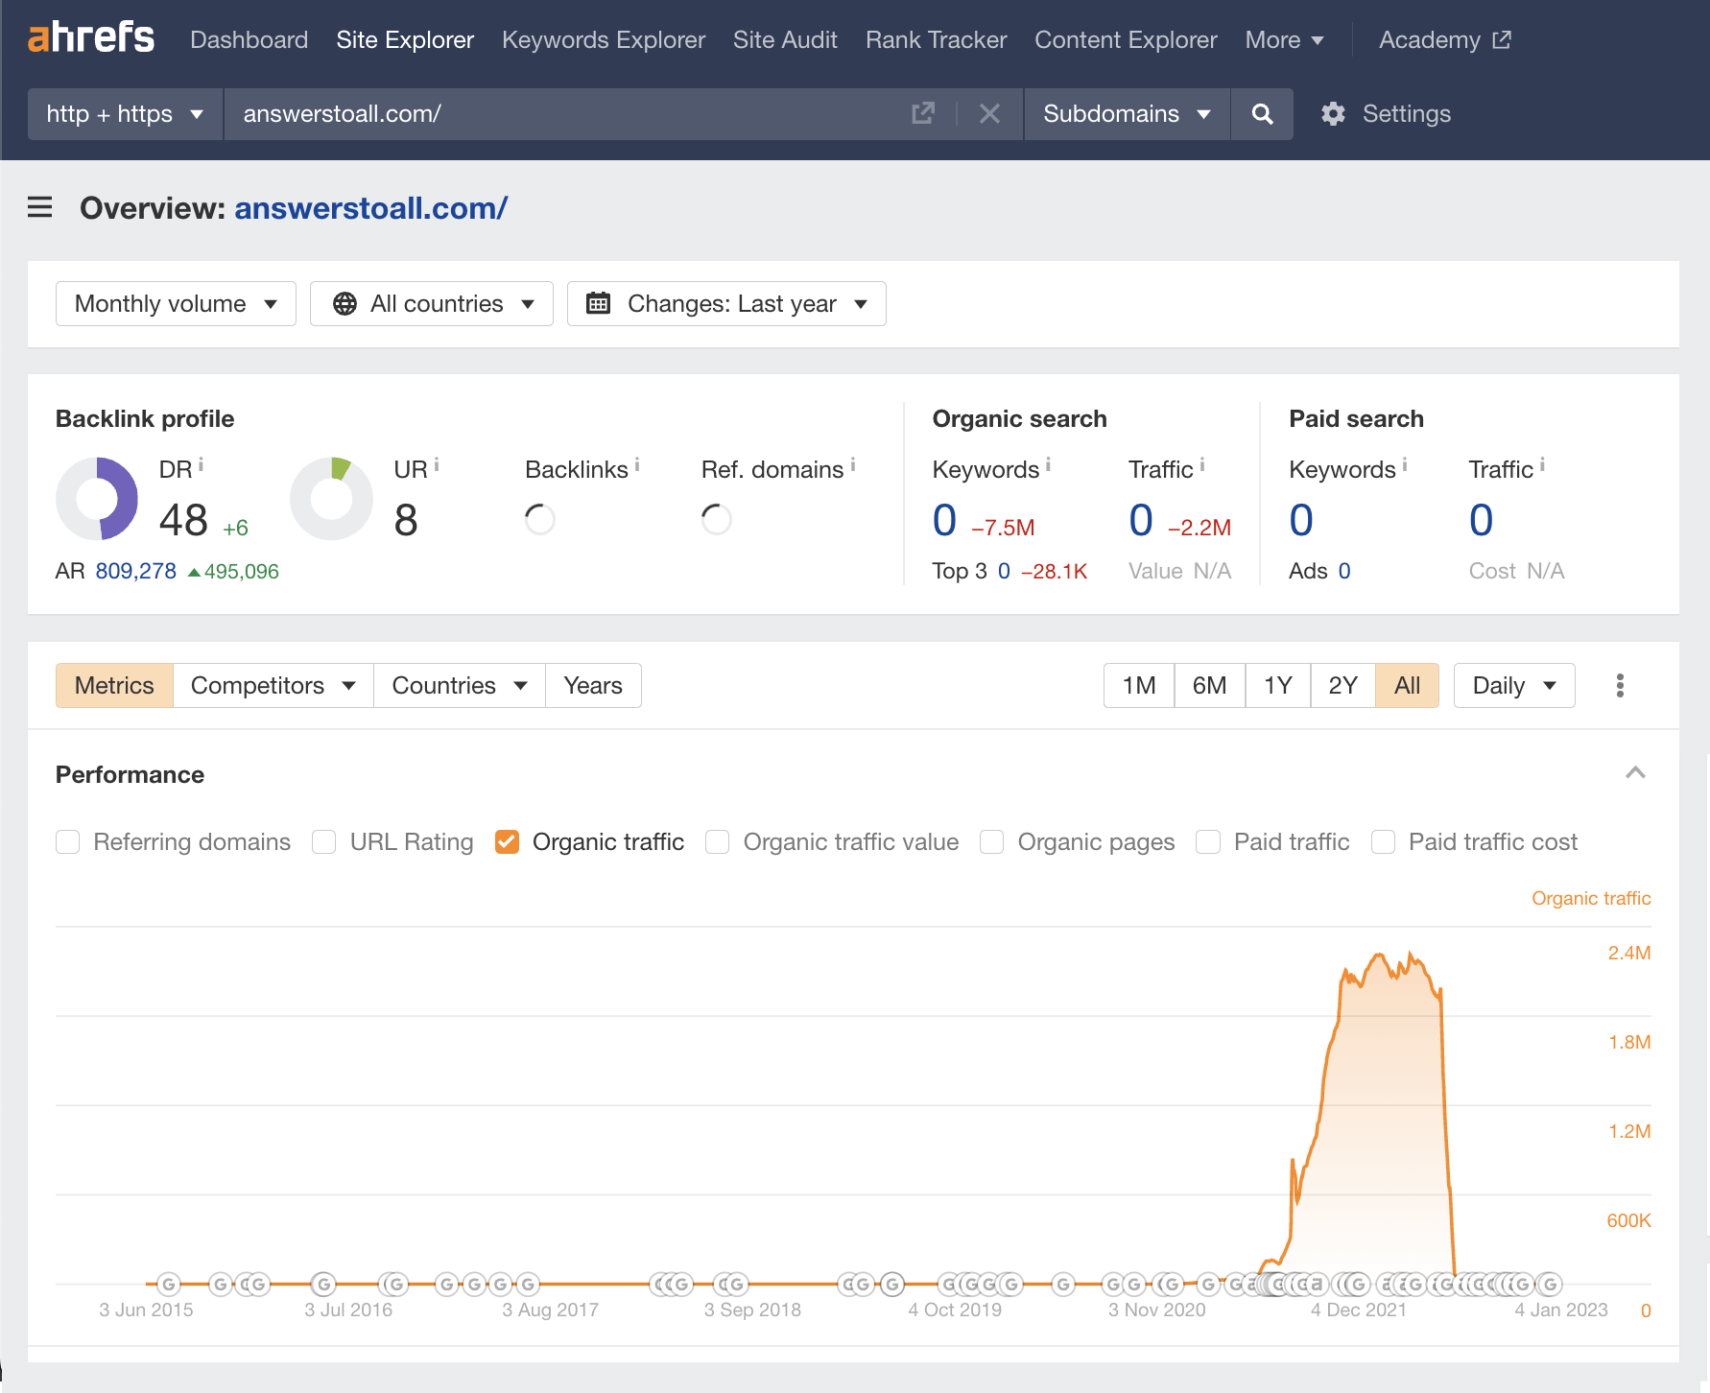
Task: Click the magnifying glass search button
Action: click(1262, 114)
